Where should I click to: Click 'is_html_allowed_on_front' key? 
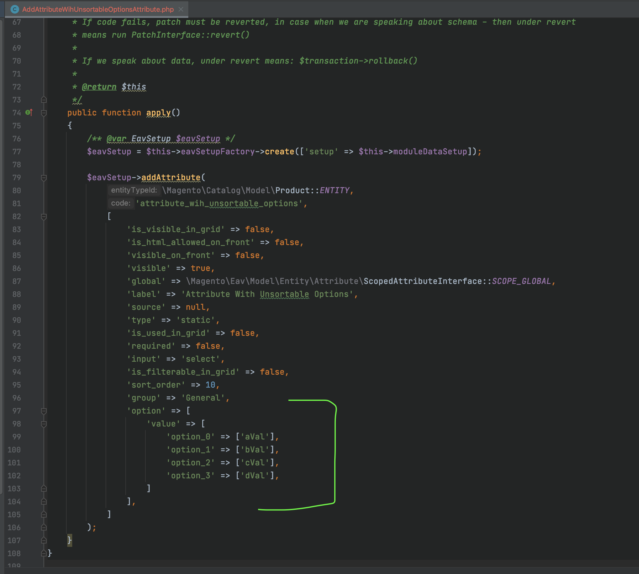pyautogui.click(x=190, y=242)
